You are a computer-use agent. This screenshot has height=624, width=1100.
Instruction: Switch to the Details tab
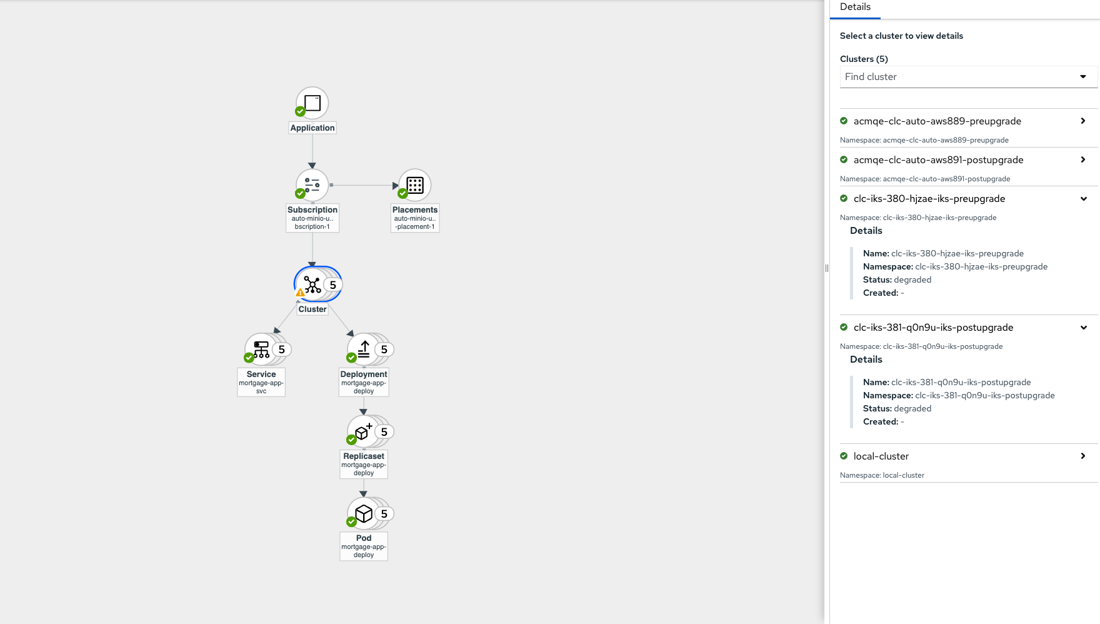point(855,8)
